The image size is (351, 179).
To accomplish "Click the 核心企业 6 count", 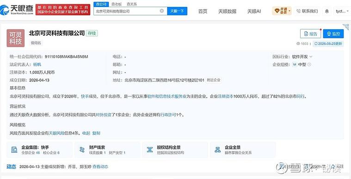I will pyautogui.click(x=51, y=153).
